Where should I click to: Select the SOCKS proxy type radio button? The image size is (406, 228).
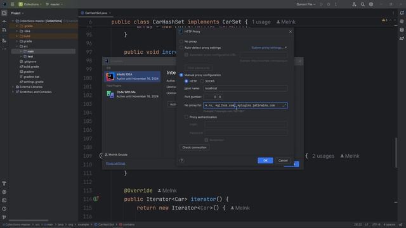[x=202, y=81]
